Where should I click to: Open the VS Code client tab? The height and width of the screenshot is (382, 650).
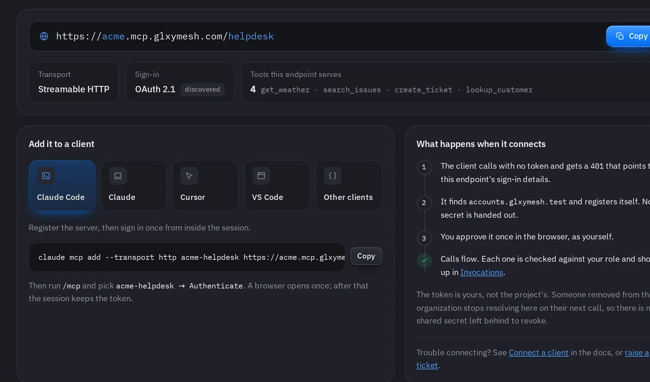pyautogui.click(x=277, y=185)
